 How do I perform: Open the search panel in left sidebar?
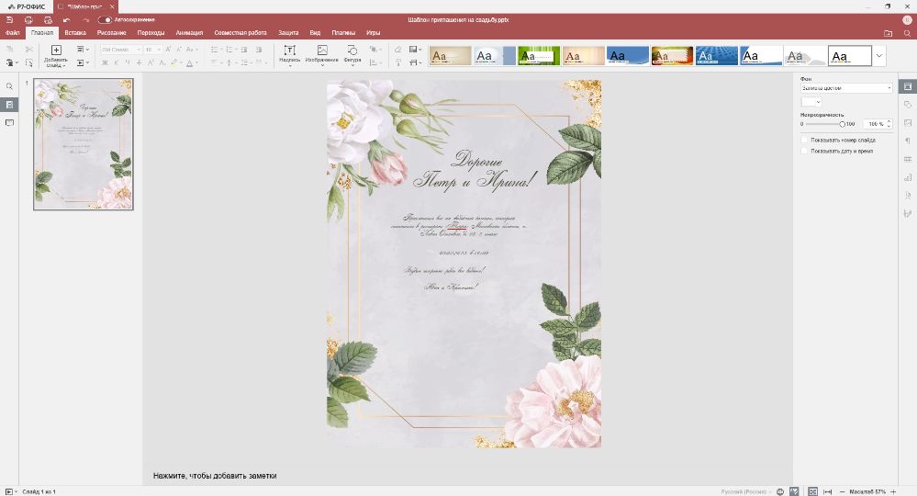point(9,86)
